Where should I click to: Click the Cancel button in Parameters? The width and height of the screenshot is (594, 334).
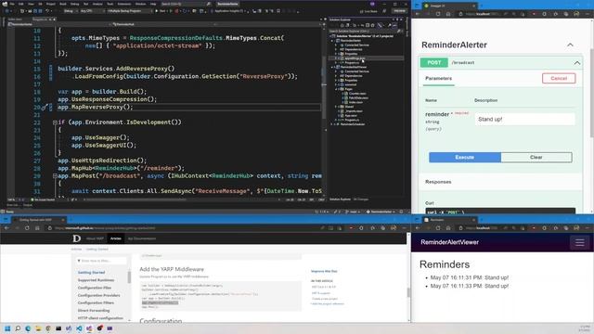click(x=559, y=78)
